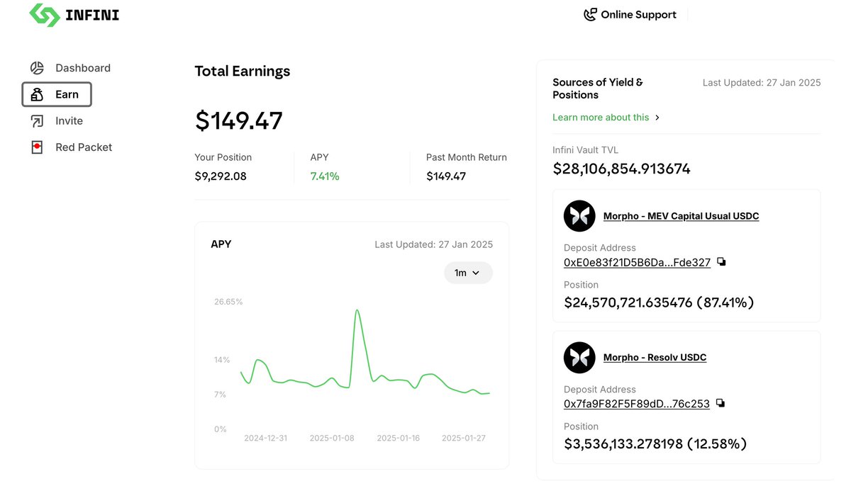Image resolution: width=851 pixels, height=498 pixels.
Task: Open Online Support
Action: pos(630,15)
